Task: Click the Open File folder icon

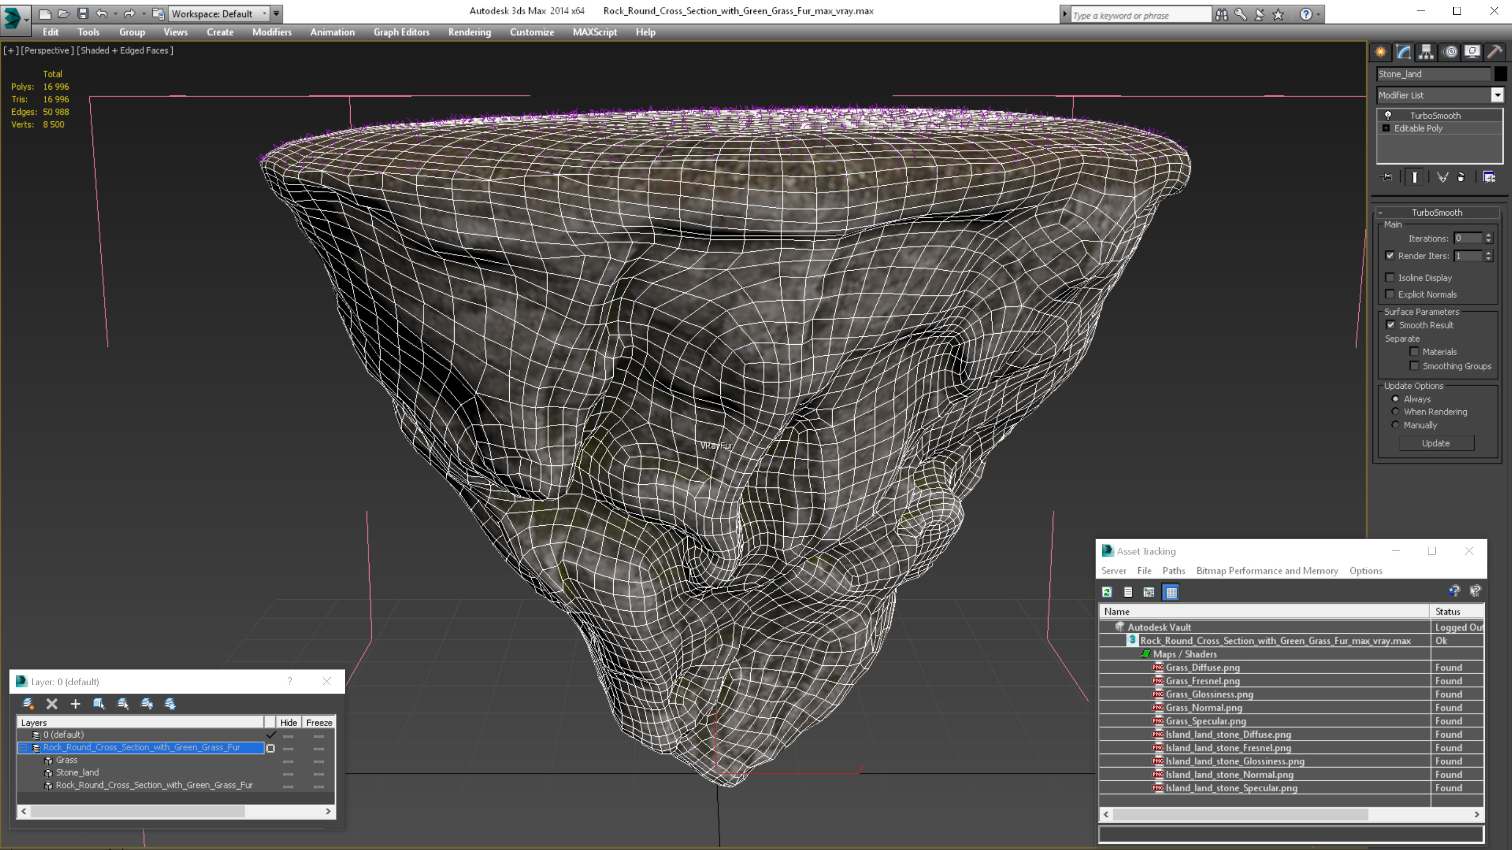Action: [64, 14]
